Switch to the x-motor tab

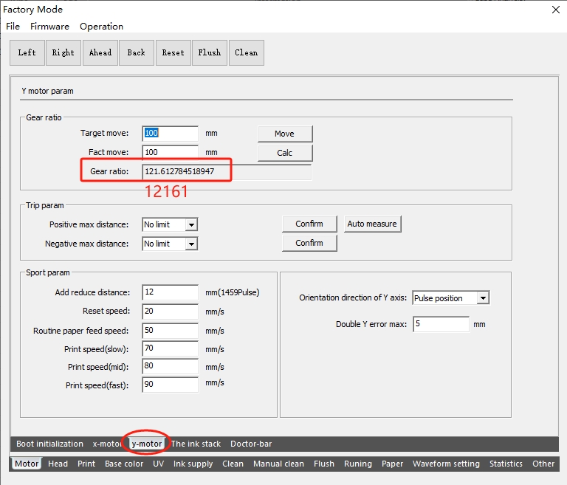[x=106, y=444]
